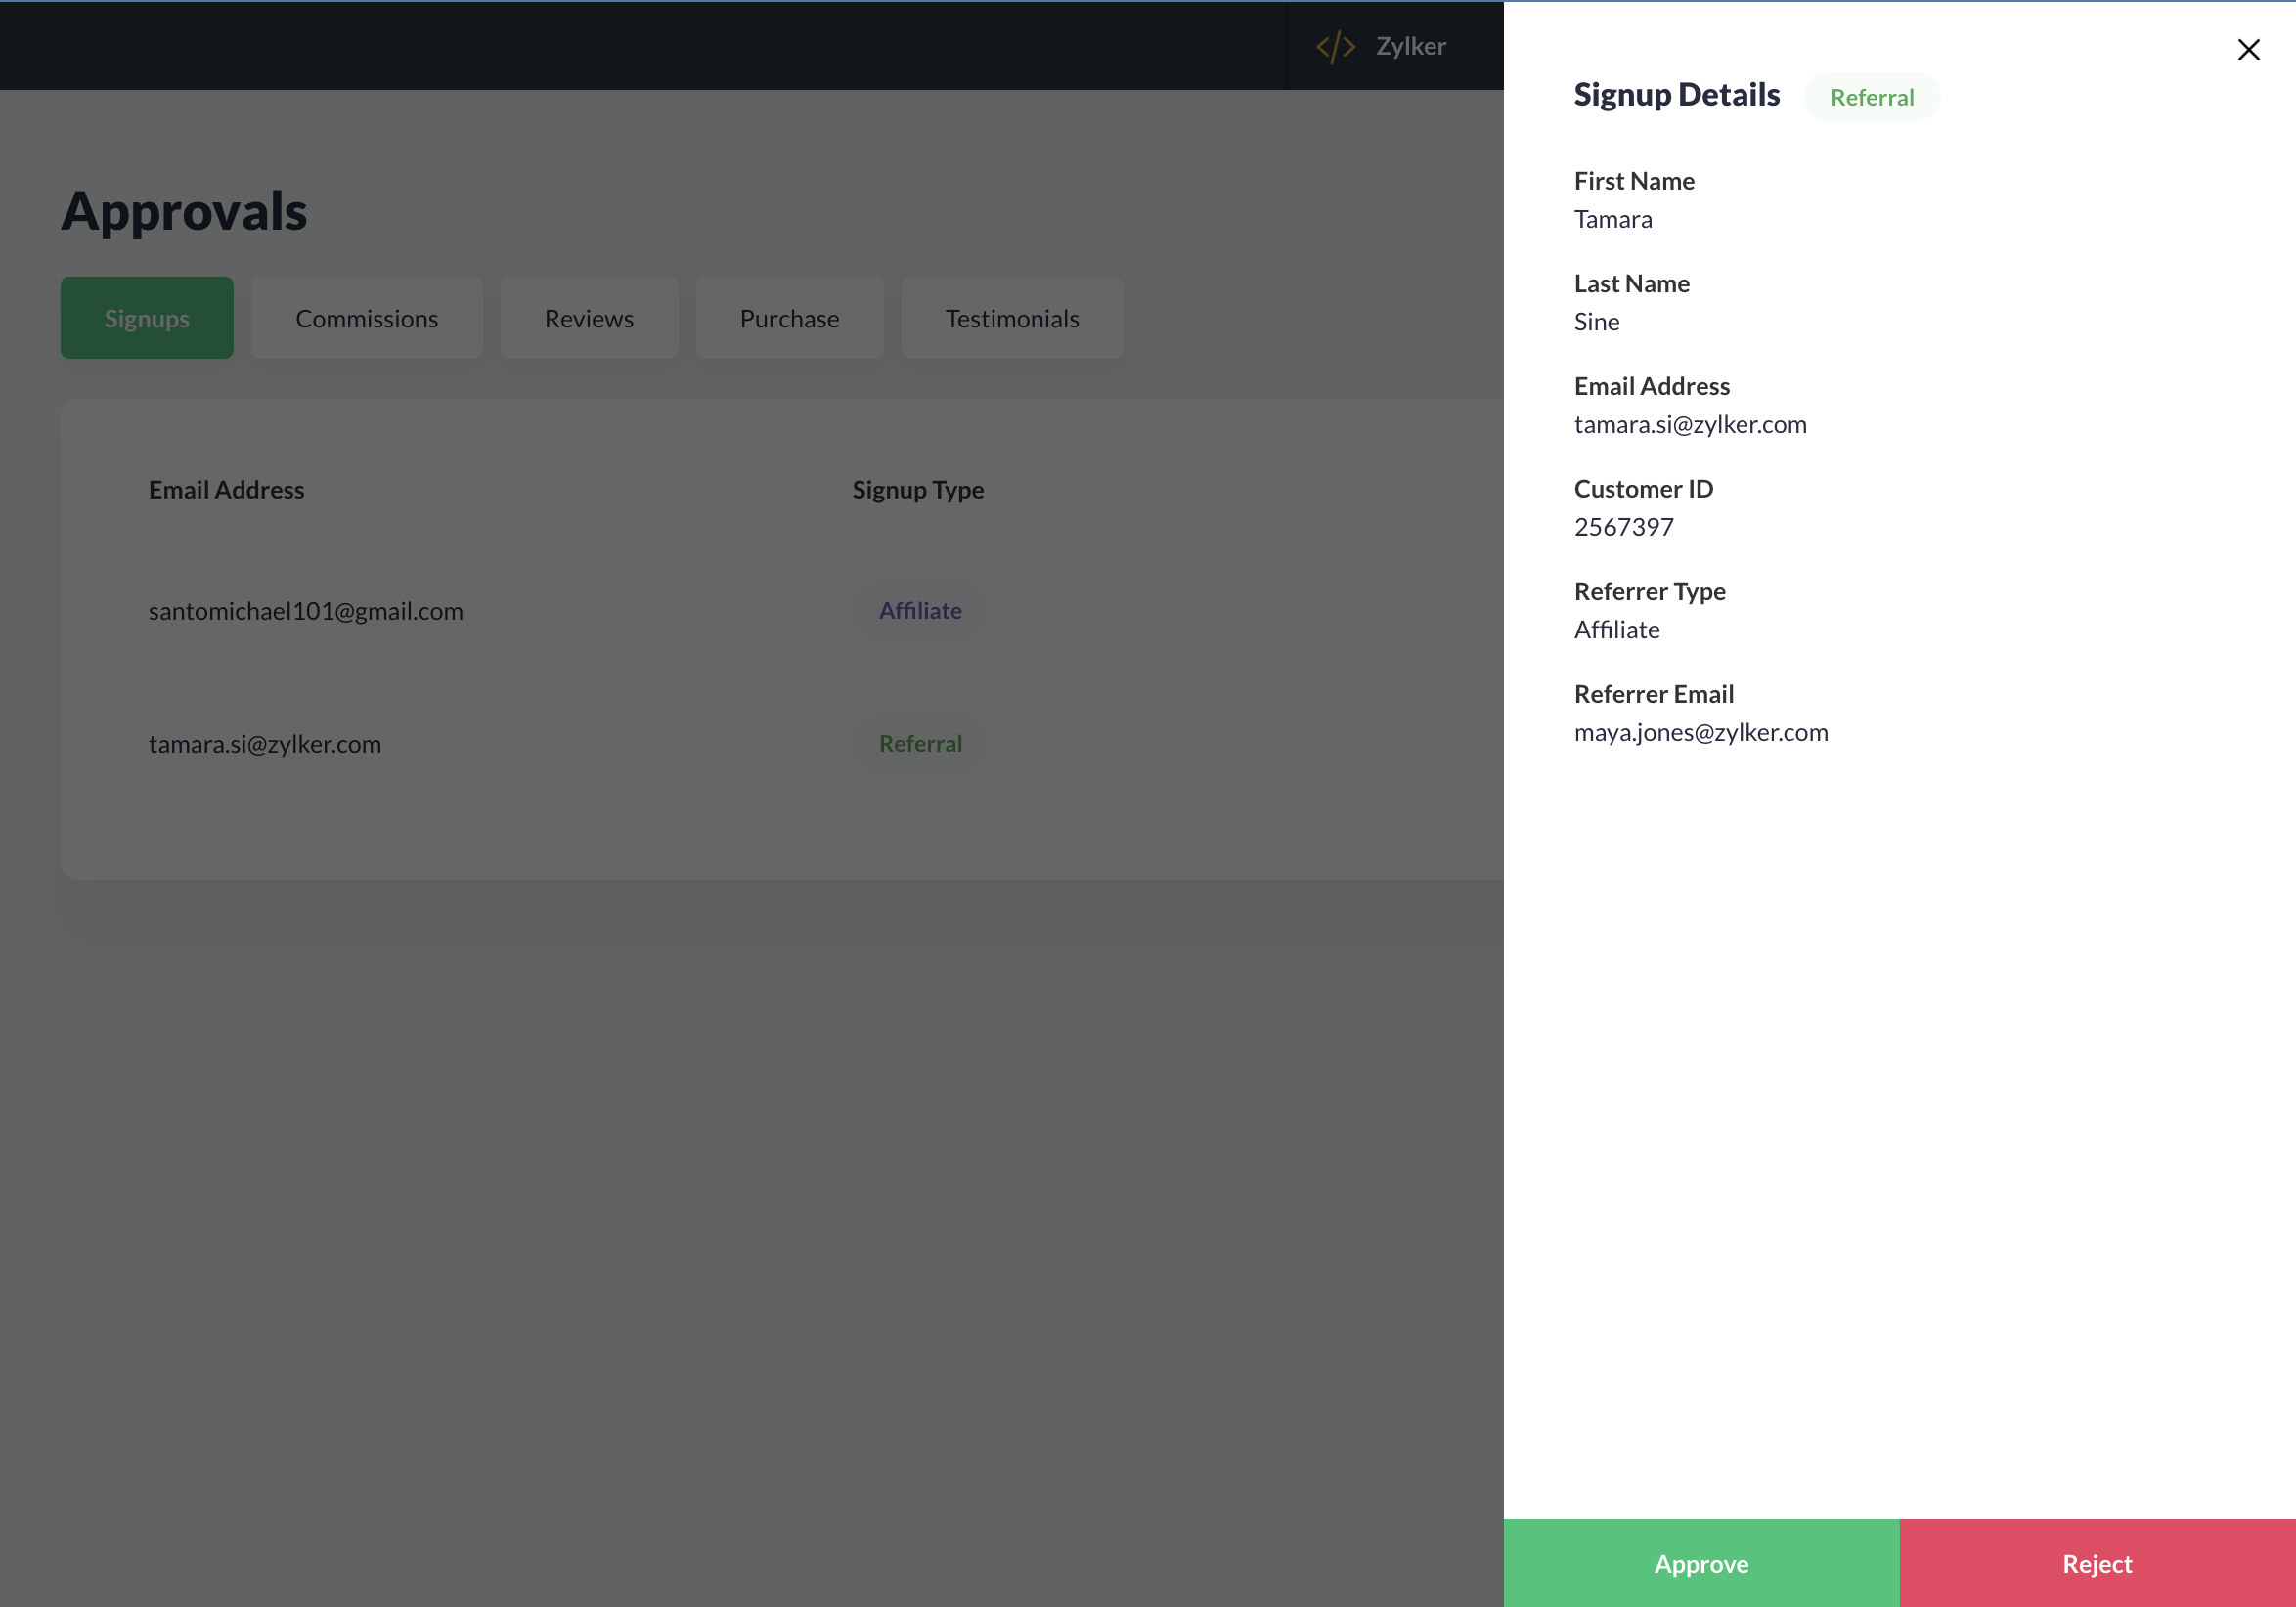The width and height of the screenshot is (2296, 1607).
Task: Click the Affiliate signup type badge
Action: pos(919,609)
